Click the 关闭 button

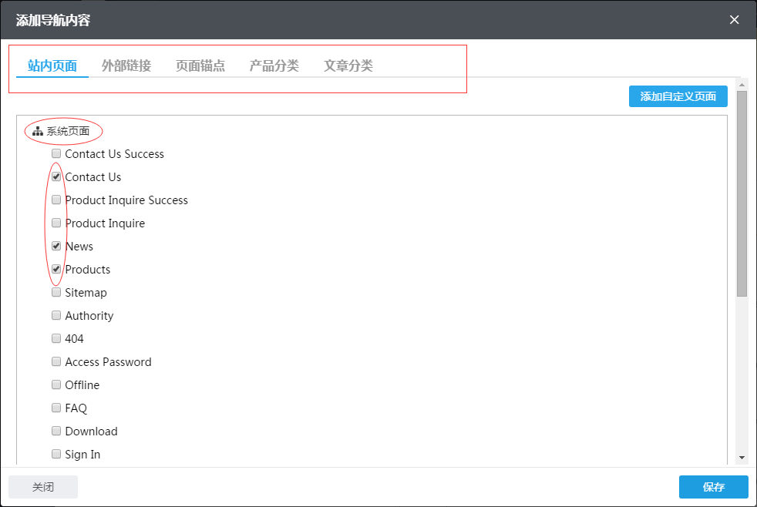pyautogui.click(x=43, y=487)
